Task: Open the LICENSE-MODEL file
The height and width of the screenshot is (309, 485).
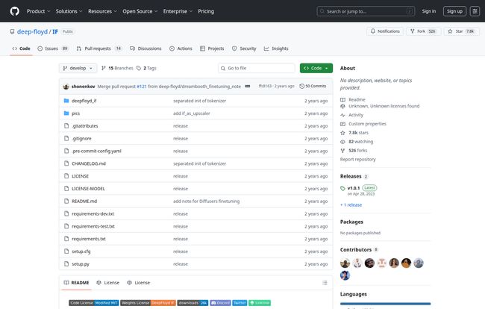Action: (x=88, y=189)
